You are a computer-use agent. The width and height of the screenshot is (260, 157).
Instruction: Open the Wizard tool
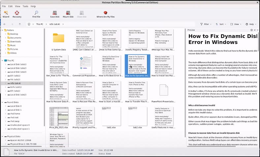point(6,14)
